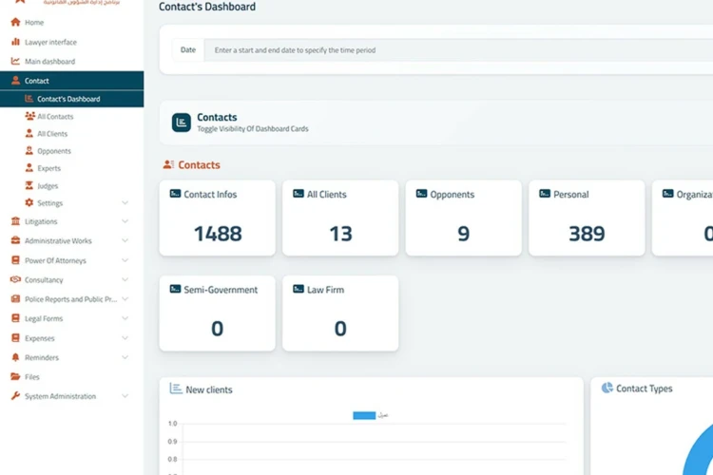Open the Opponents 9 card

(x=463, y=218)
